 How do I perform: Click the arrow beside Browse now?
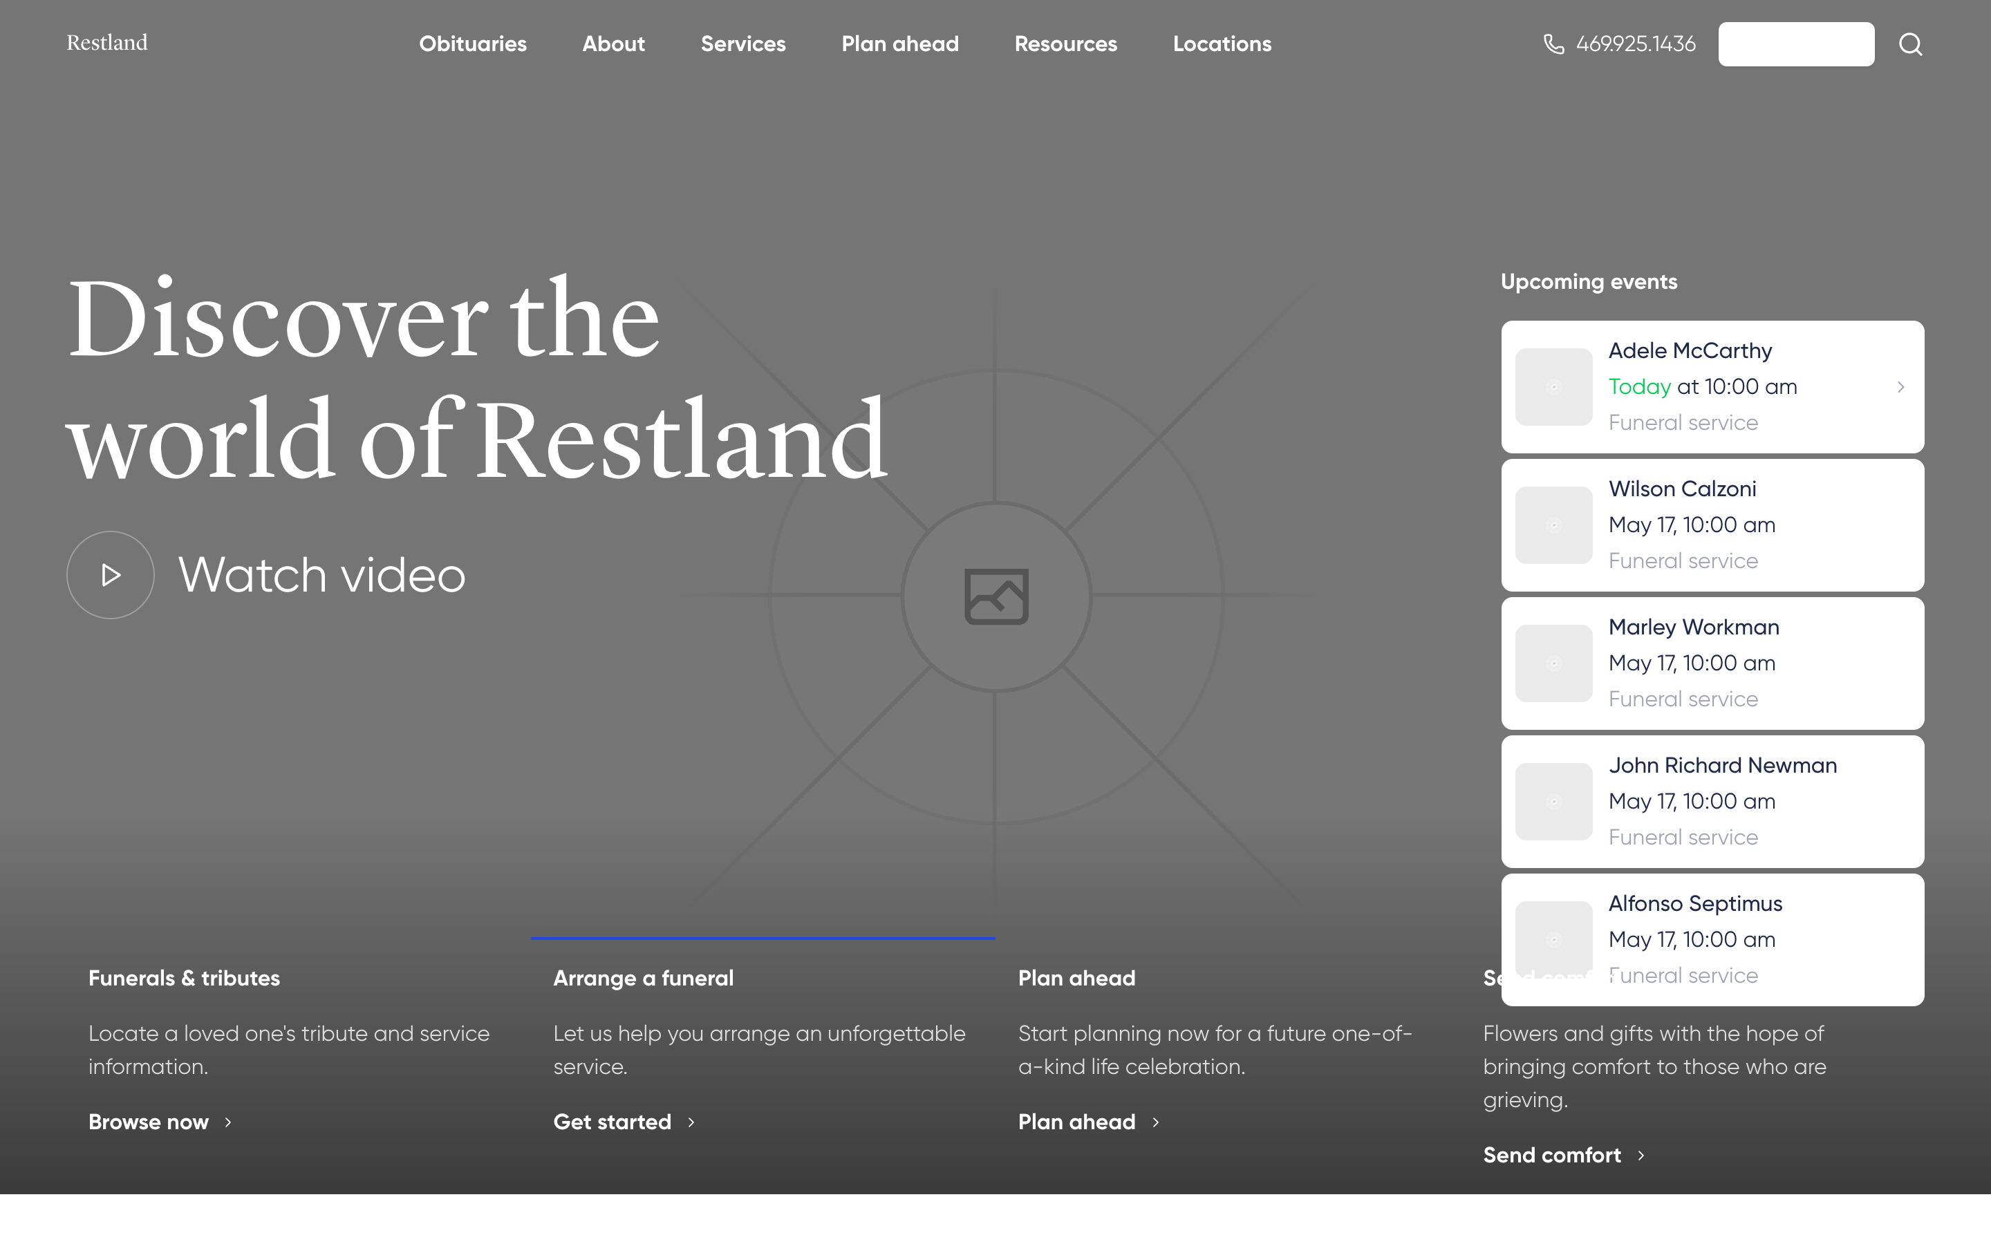click(x=228, y=1122)
